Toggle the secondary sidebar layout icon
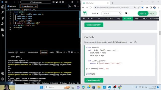This screenshot has width=161, height=90. (x=60, y=2)
